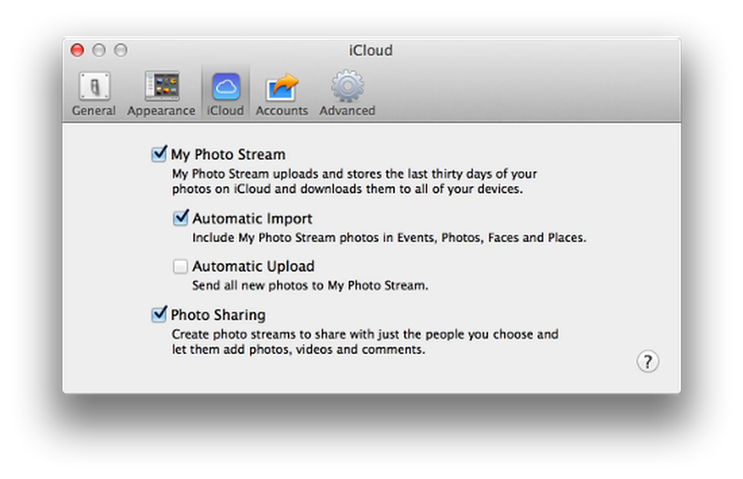Turn off Photo Sharing
Viewport: 743px width, 479px height.
pyautogui.click(x=159, y=315)
